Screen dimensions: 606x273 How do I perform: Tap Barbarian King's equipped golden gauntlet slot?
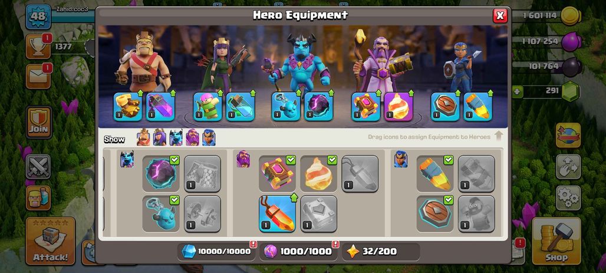128,107
